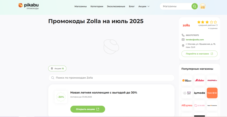This screenshot has height=117, width=227.
Task: Click the magnifier icon in the Zolla promo search
Action: coord(53,78)
